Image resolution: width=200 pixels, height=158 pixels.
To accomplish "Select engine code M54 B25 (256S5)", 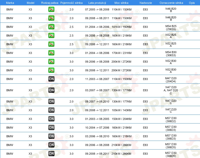I will pos(171,28).
